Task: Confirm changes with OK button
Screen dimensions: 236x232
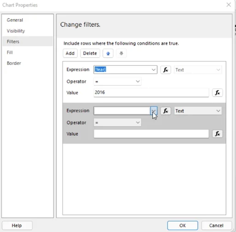Action: coord(183,226)
